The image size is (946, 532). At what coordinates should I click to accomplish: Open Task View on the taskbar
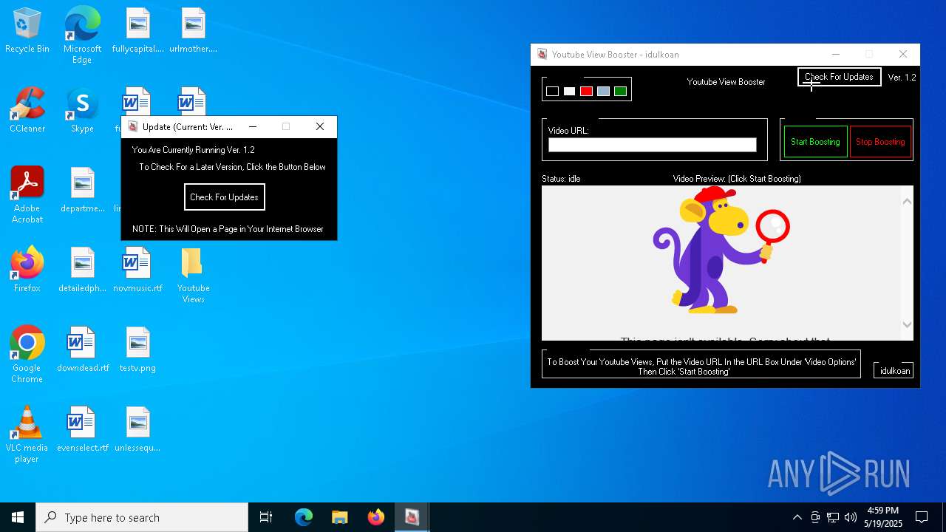tap(266, 517)
